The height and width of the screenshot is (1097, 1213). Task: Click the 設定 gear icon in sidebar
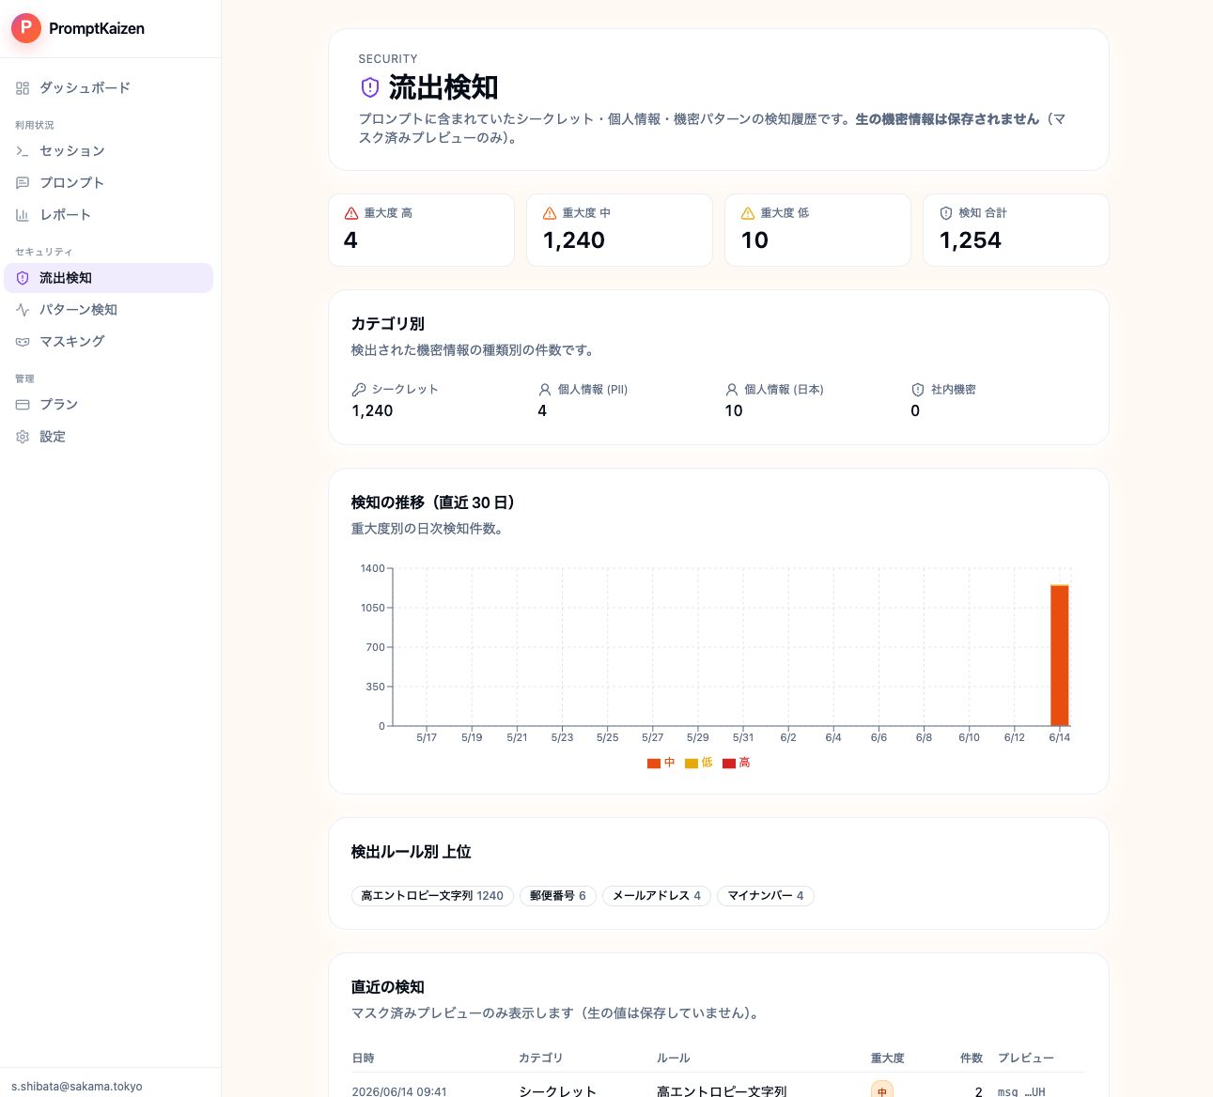click(23, 437)
